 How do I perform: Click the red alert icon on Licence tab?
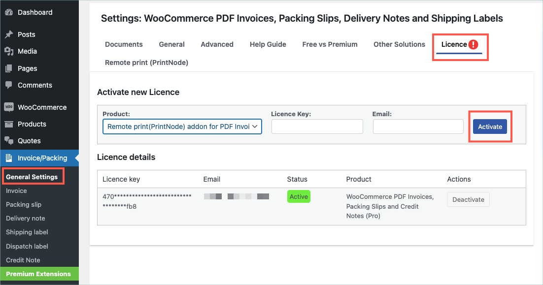click(473, 44)
